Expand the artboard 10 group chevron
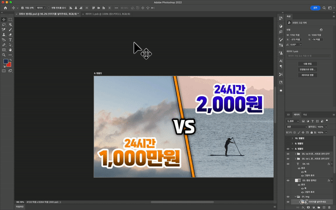Image resolution: width=336 pixels, height=210 pixels. coord(292,138)
